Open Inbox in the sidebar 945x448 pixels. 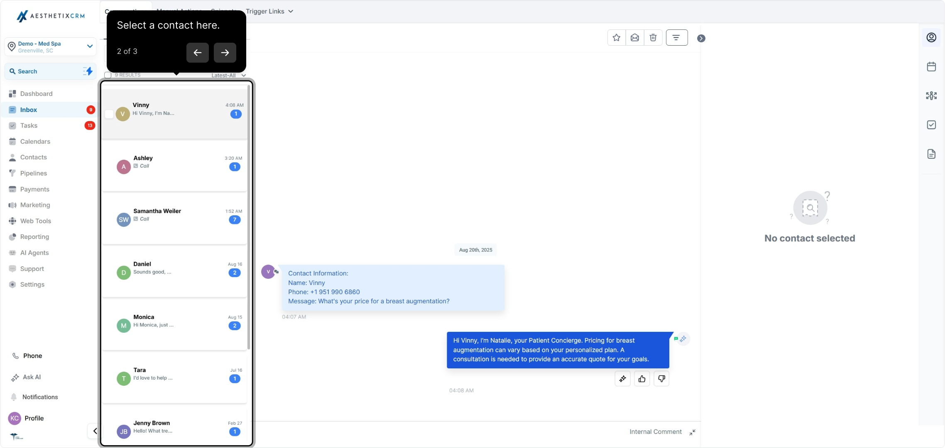click(x=49, y=110)
